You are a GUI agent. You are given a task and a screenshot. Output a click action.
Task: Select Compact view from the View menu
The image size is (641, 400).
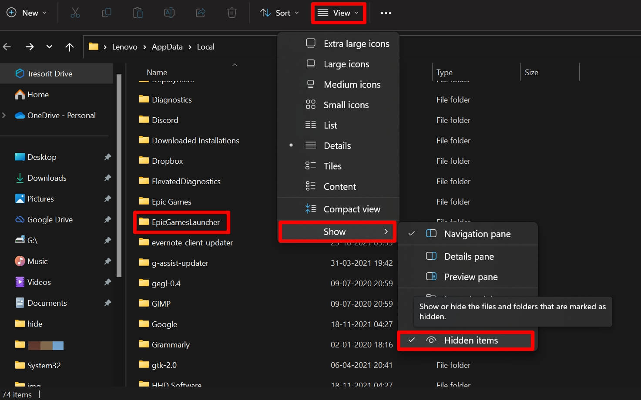352,209
